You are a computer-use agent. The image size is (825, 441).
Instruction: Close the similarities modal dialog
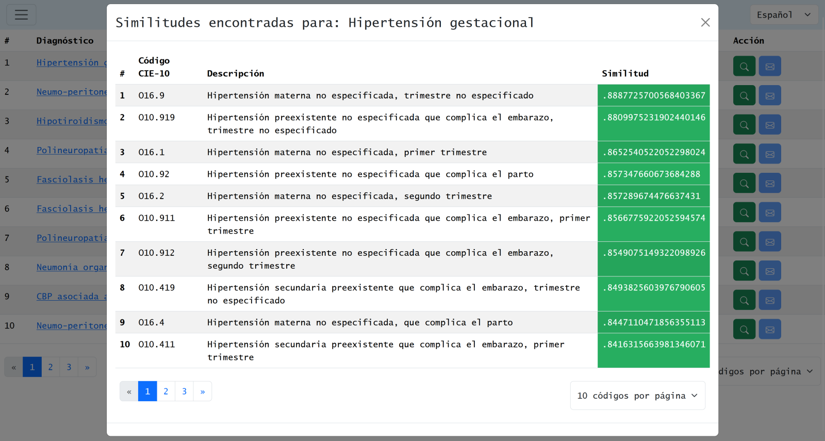[x=705, y=22]
